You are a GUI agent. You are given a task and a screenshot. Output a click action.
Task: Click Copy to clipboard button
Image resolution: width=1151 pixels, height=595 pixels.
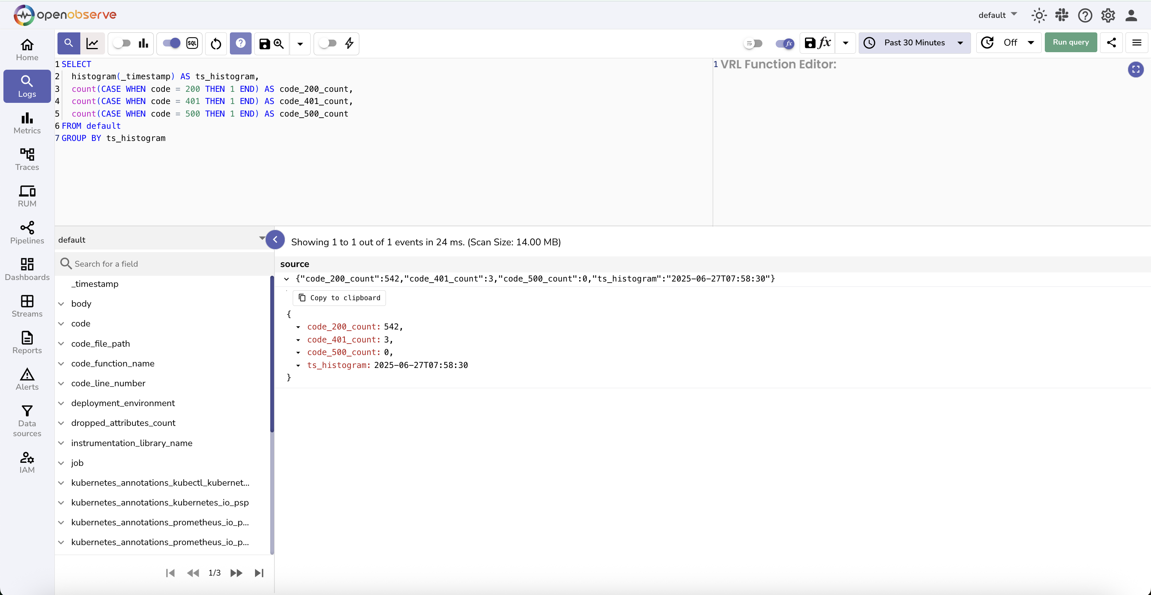click(x=339, y=298)
